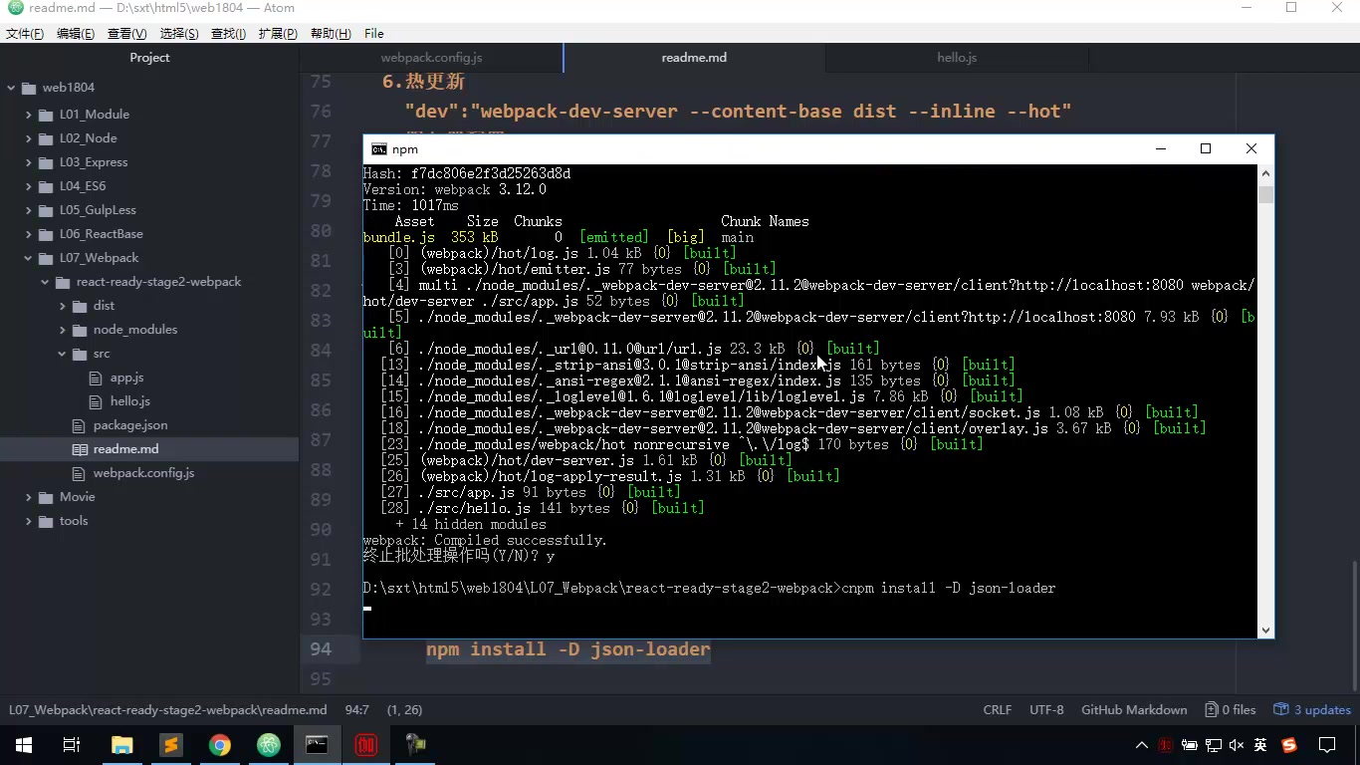Change the GitHub Markdown grammar
Viewport: 1360px width, 765px height.
pyautogui.click(x=1134, y=710)
